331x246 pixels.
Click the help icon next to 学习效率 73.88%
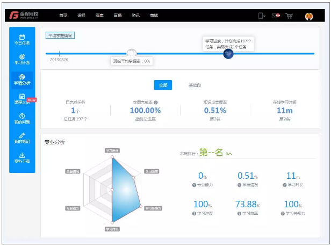pos(239,214)
